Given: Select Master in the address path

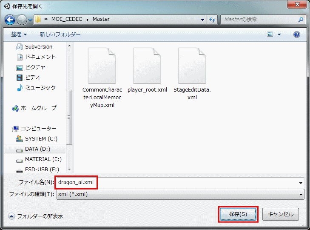Looking at the screenshot, I should (x=101, y=19).
